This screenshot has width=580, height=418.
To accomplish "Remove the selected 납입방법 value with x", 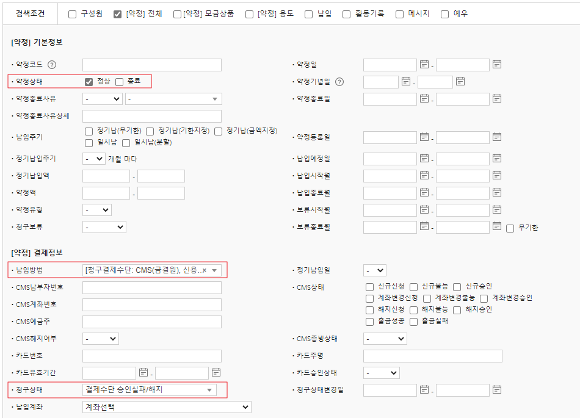I will tap(205, 270).
